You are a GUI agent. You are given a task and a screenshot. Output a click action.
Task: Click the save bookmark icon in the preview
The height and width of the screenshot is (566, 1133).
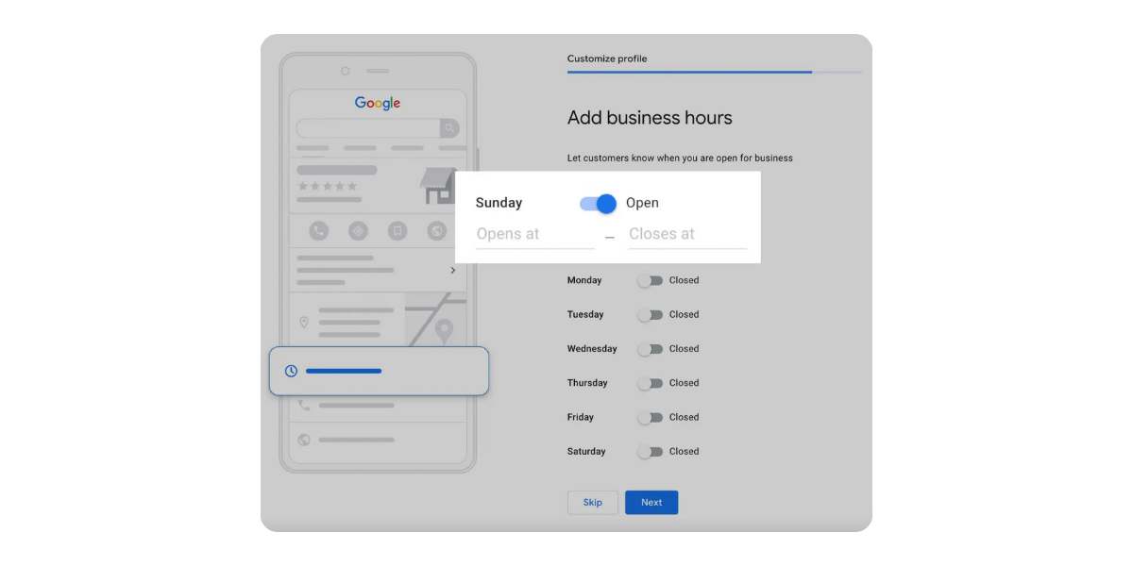click(x=396, y=231)
